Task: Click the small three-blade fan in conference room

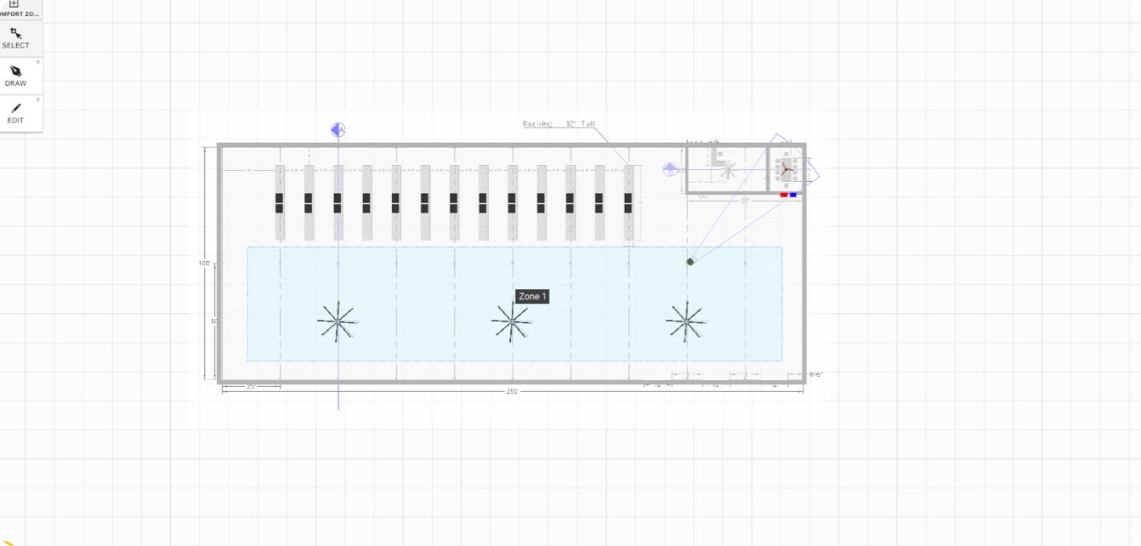Action: [786, 169]
